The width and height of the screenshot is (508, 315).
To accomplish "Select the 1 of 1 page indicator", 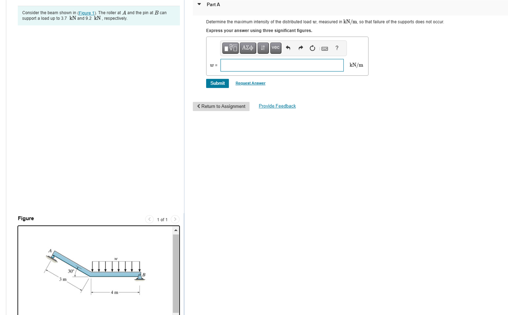I will (x=162, y=220).
